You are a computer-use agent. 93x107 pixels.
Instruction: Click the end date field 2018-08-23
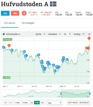coord(84,102)
